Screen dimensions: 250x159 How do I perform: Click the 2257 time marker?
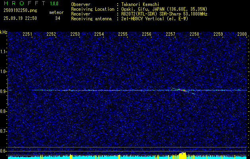point(171,34)
